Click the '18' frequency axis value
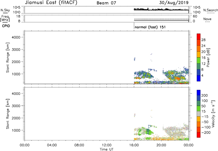Image resolution: width=218 pixels, height=151 pixels. click(18, 16)
